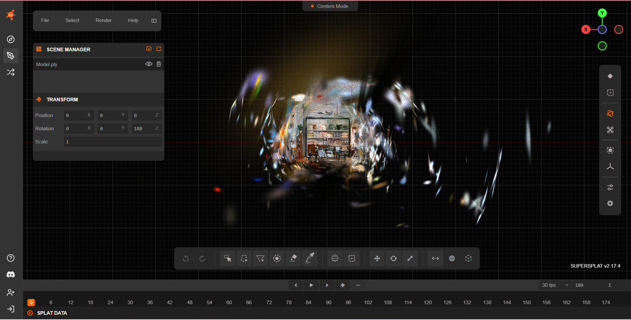Toggle world coordinate space globe
The image size is (631, 320).
tap(452, 259)
